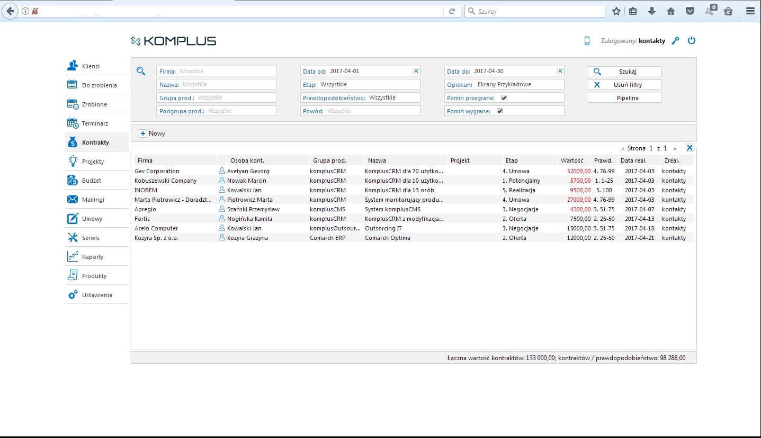This screenshot has width=761, height=438.
Task: Click Comarch Optima contract name
Action: 388,238
